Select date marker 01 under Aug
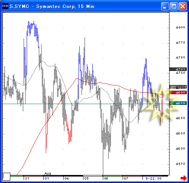Image resolution: width=189 pixels, height=183 pixels. 47,178
